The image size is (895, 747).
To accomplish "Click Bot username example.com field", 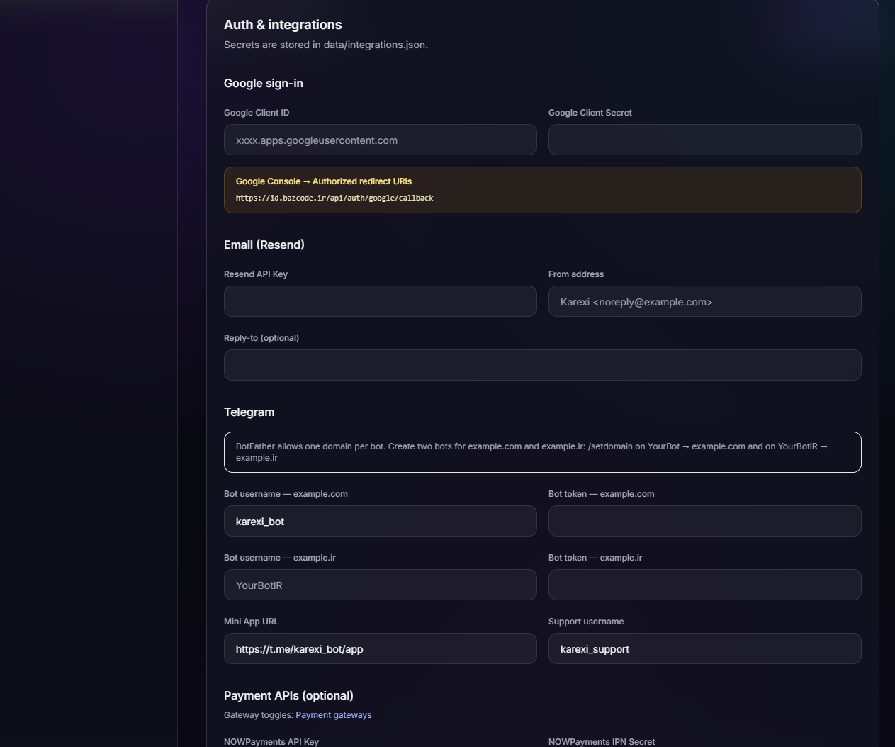I will point(380,521).
